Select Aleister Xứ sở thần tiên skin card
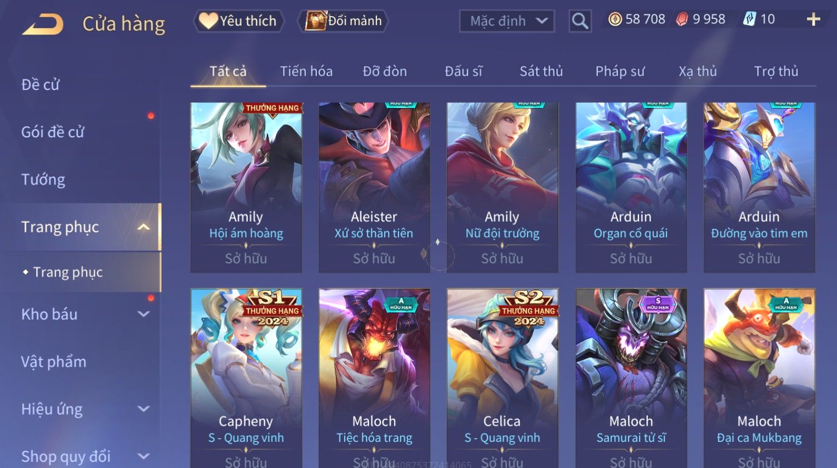 pos(374,187)
